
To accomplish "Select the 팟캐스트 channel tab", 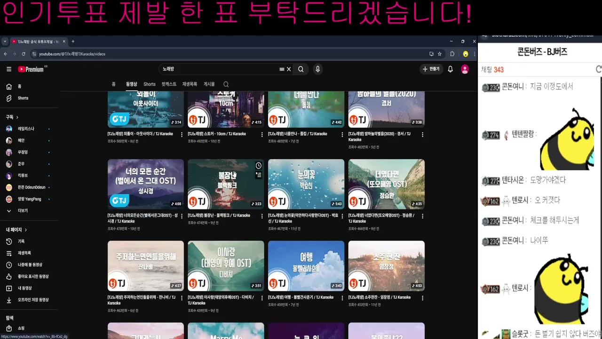I will (x=169, y=84).
